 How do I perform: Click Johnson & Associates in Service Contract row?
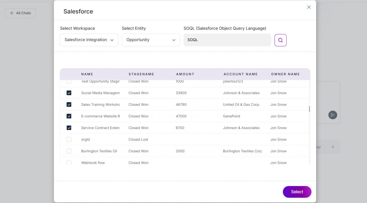pyautogui.click(x=241, y=128)
